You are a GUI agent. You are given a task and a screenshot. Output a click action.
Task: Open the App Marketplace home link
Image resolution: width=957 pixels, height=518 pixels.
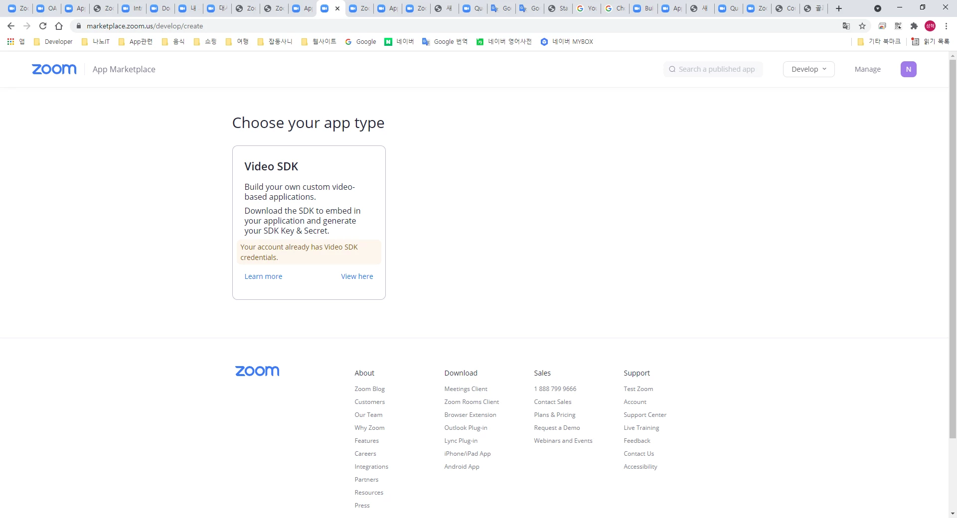tap(124, 69)
